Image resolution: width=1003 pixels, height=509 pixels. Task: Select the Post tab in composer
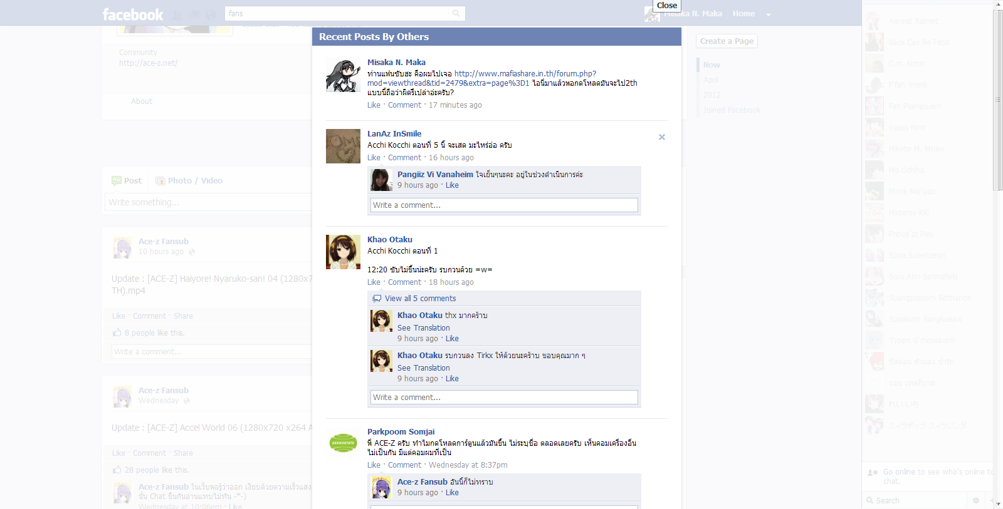[x=127, y=181]
